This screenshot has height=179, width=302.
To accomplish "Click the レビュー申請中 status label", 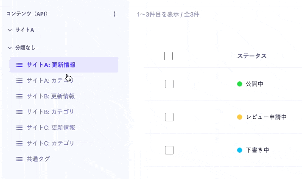I will tap(266, 117).
